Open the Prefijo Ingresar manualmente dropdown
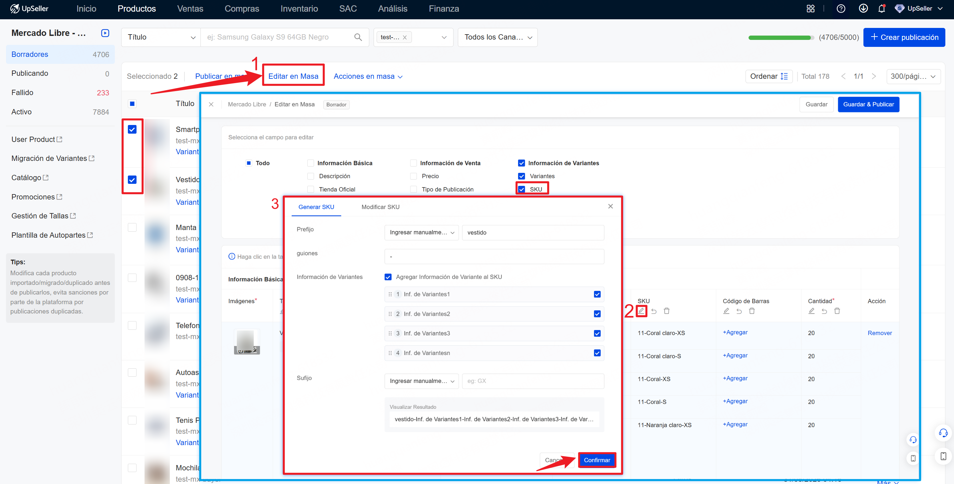 [x=422, y=233]
